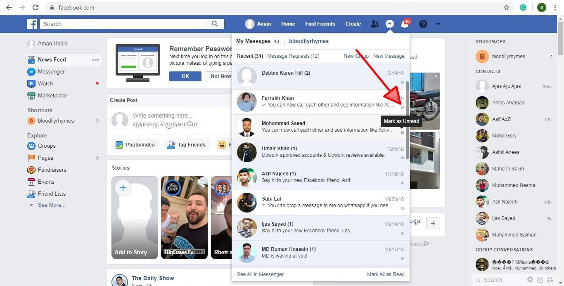Toggle read status for Azif Najeeb message
This screenshot has height=286, width=564.
tap(402, 183)
